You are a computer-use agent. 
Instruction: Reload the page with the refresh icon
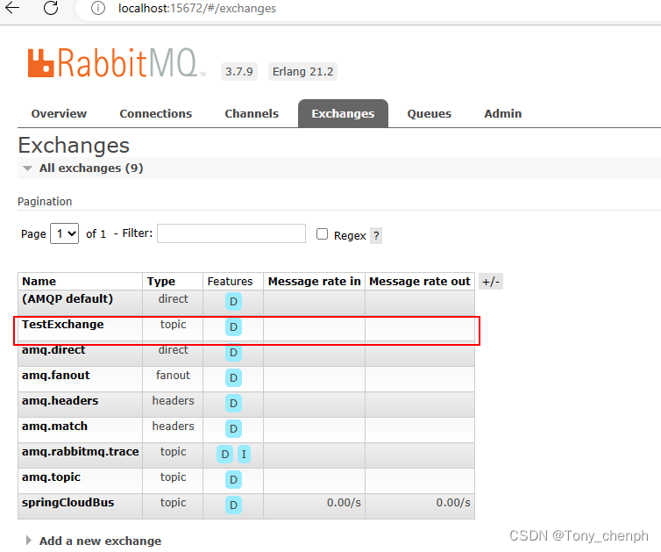[x=51, y=8]
